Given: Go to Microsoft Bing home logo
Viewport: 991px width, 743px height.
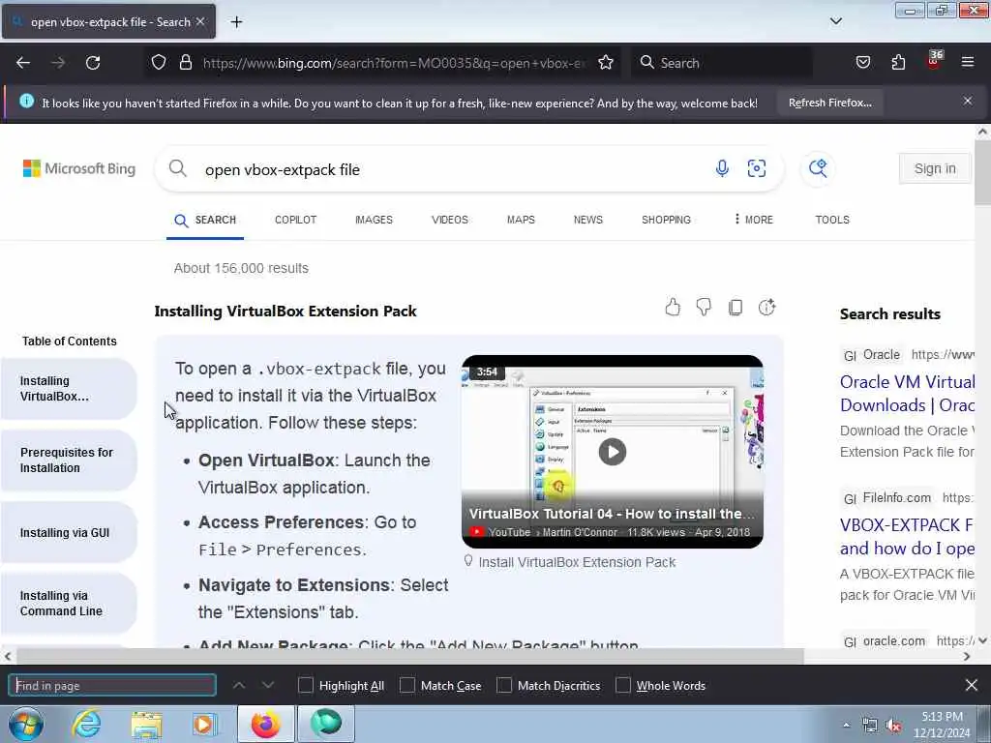Looking at the screenshot, I should [79, 168].
